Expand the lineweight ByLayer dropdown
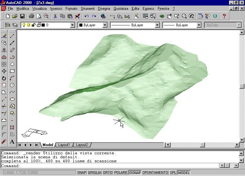Image resolution: width=245 pixels, height=176 pixels. point(199,25)
